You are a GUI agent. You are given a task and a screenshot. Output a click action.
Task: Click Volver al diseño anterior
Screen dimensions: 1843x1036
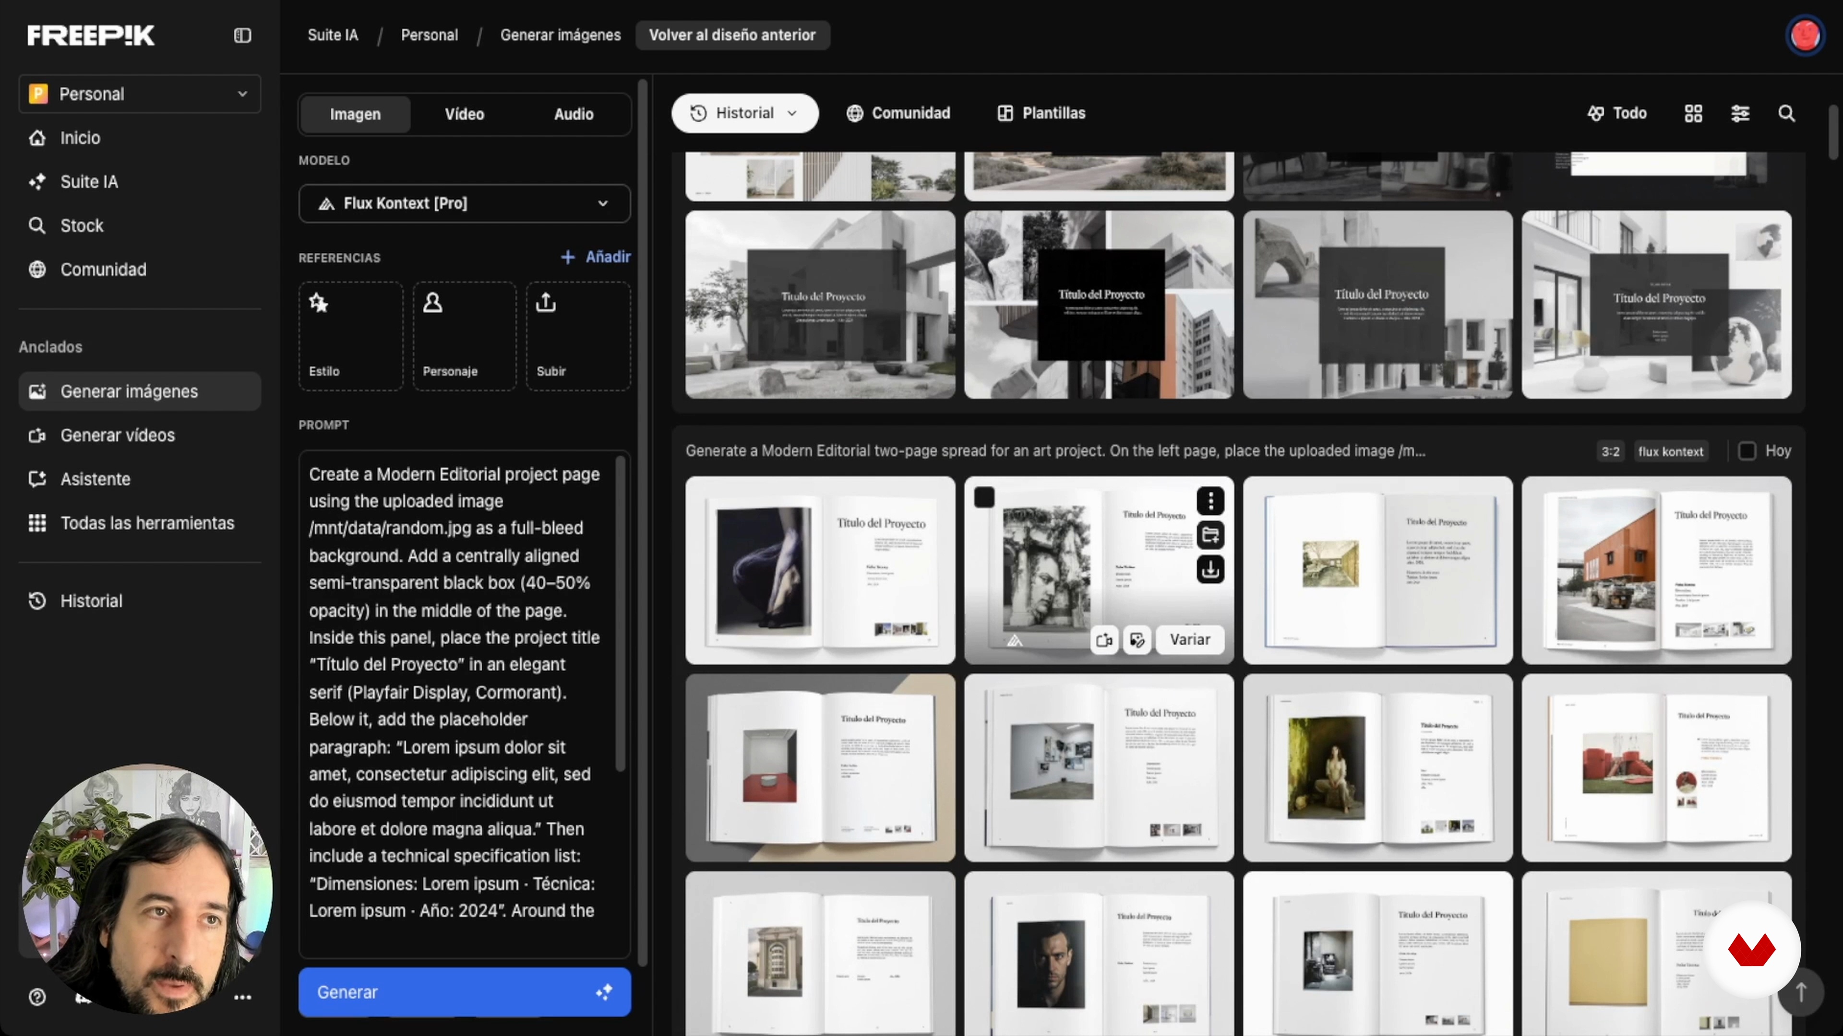pos(732,35)
